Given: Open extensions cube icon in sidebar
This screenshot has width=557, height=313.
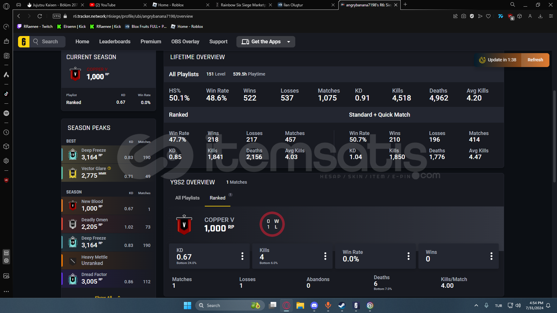Looking at the screenshot, I should (6, 146).
